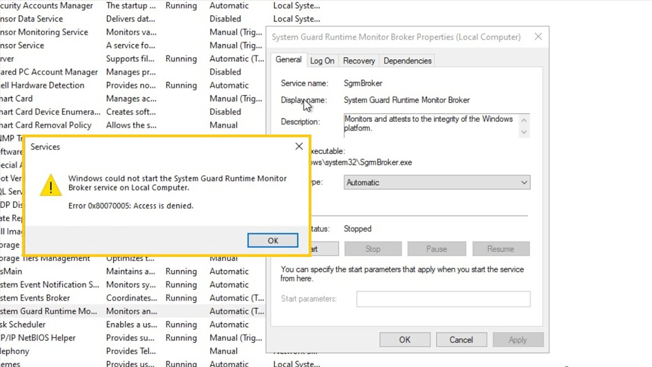Switch to the General tab
Screen dimensions: 652x367
click(x=288, y=60)
